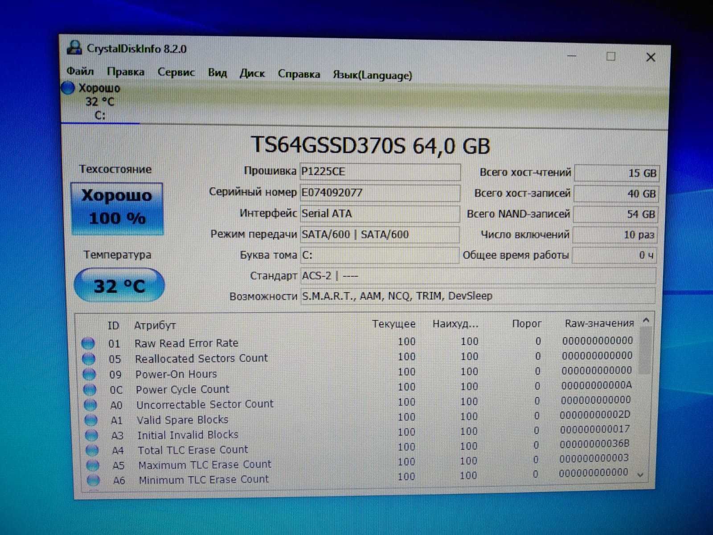Click the total host reads value 15 GB
713x535 pixels.
616,173
